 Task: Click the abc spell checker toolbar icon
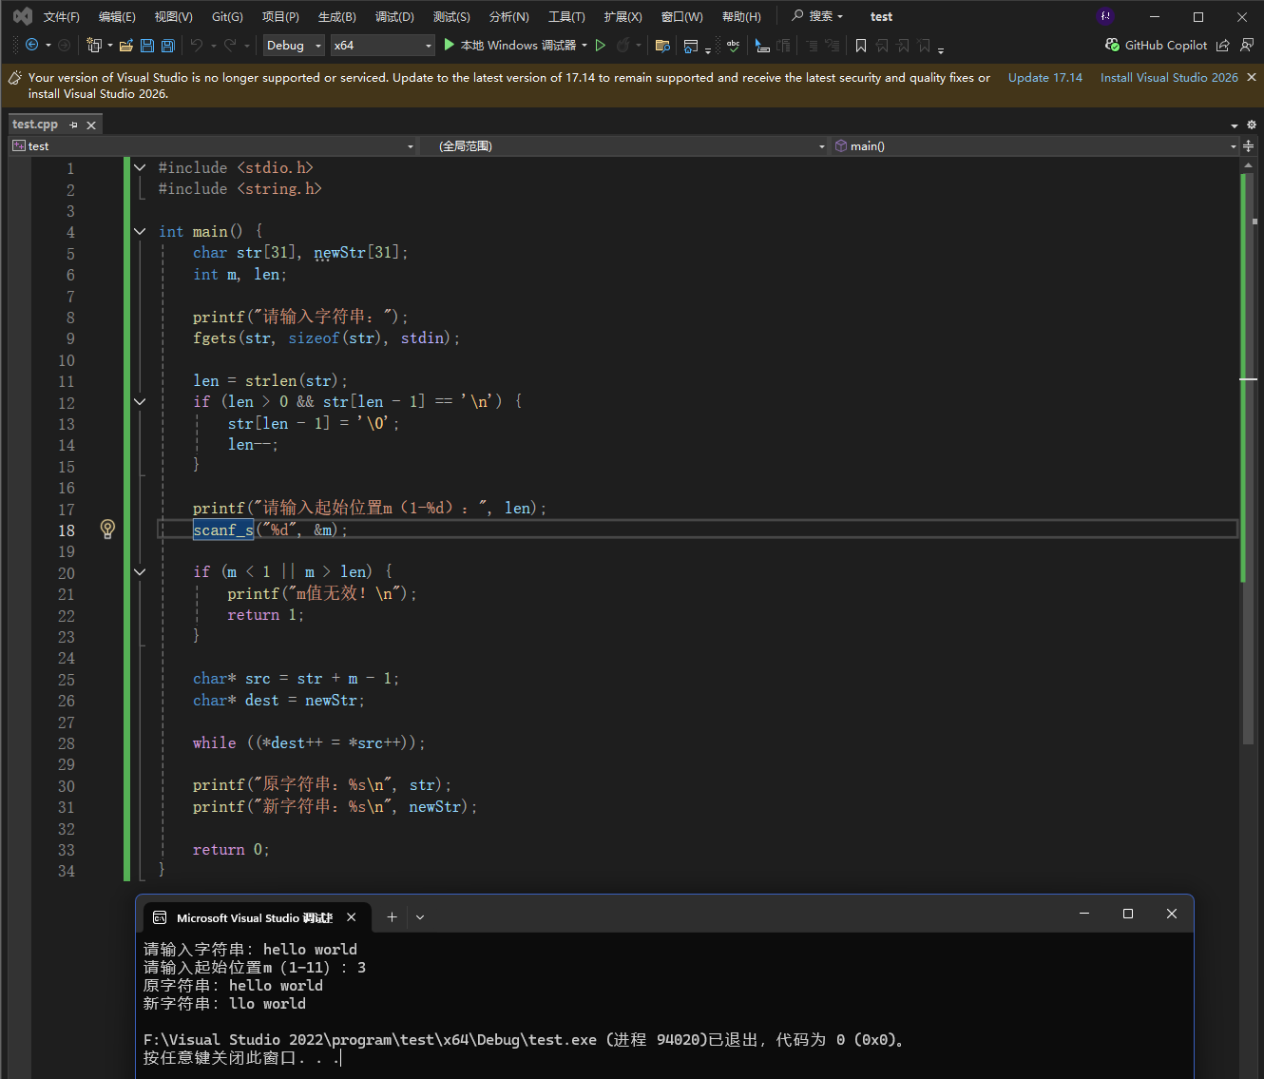click(733, 45)
